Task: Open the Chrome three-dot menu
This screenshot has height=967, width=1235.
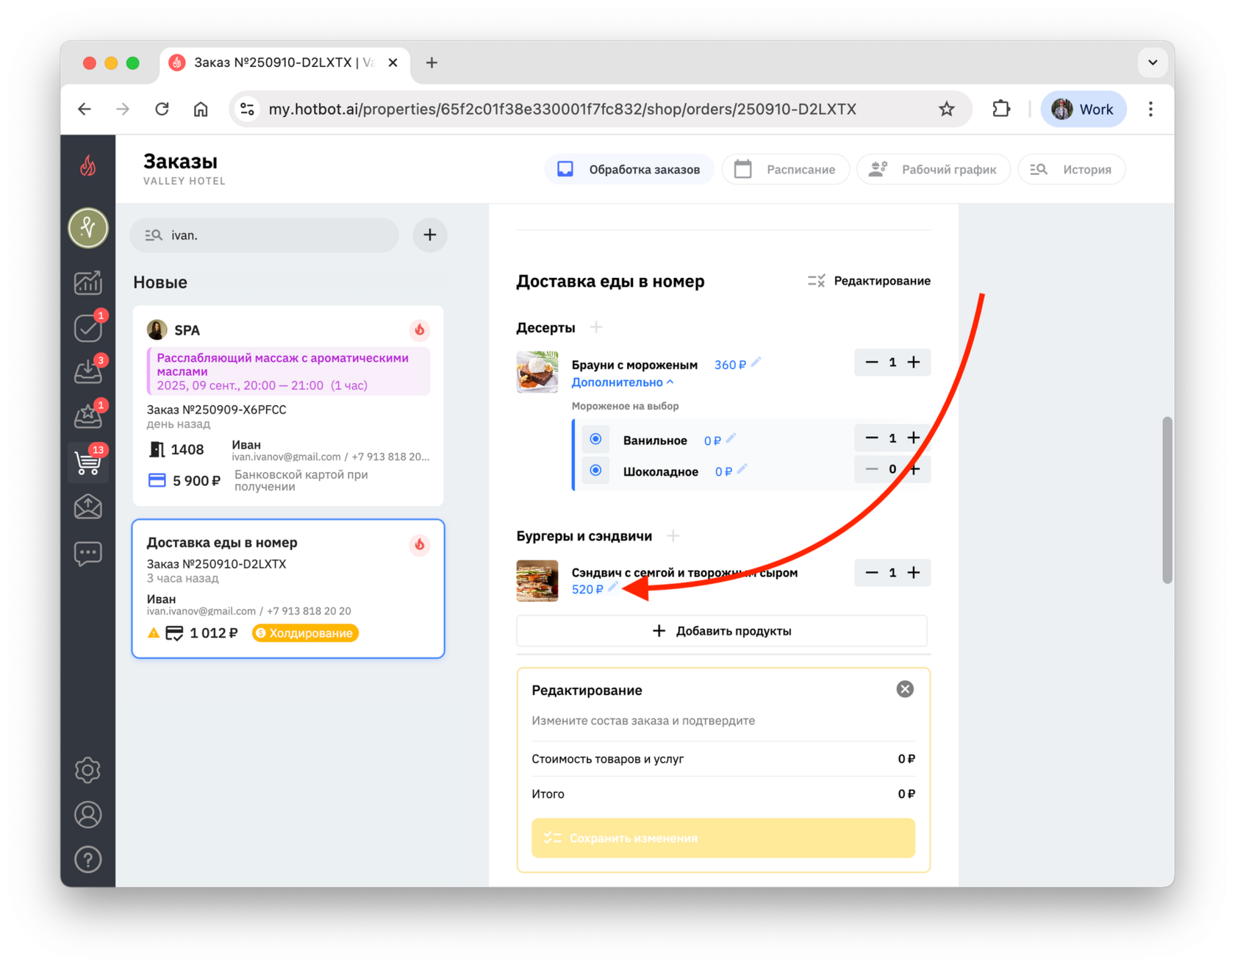Action: [x=1150, y=110]
